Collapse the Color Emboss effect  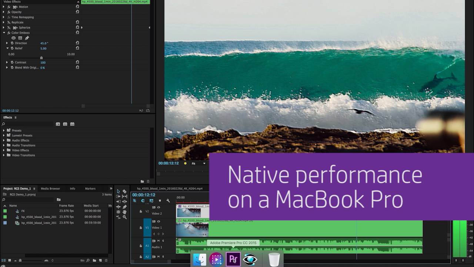[x=4, y=33]
